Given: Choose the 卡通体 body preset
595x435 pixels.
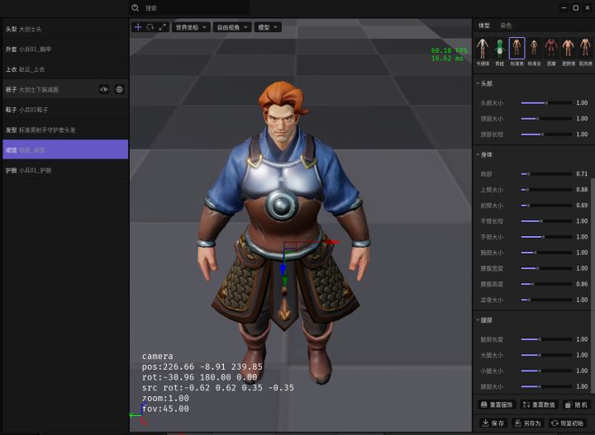Looking at the screenshot, I should (483, 52).
